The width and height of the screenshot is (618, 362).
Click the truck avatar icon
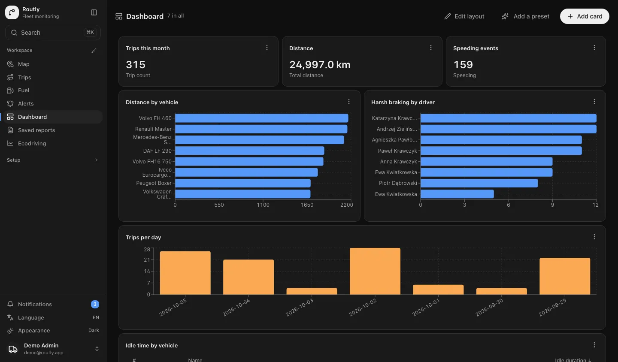coord(13,349)
